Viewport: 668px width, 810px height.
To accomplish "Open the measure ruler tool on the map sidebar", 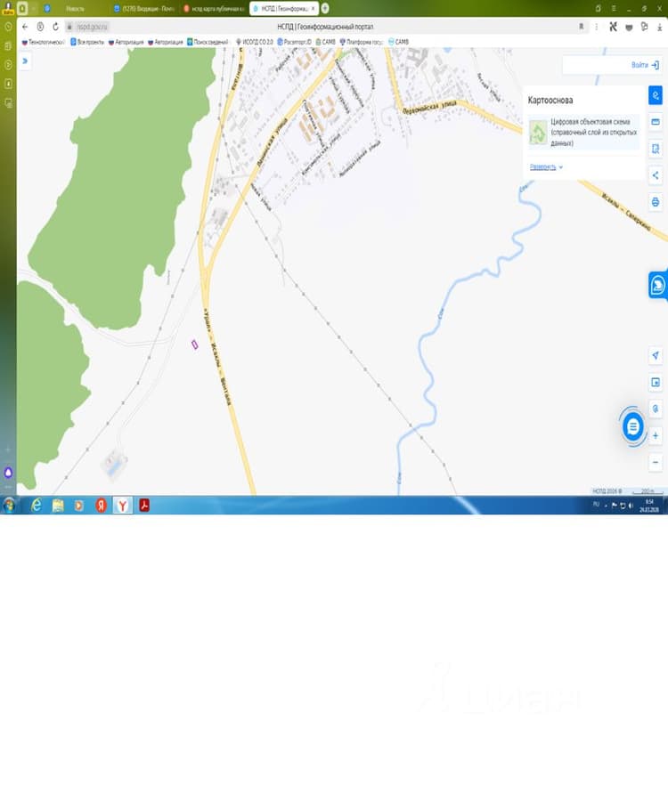I will coord(655,122).
